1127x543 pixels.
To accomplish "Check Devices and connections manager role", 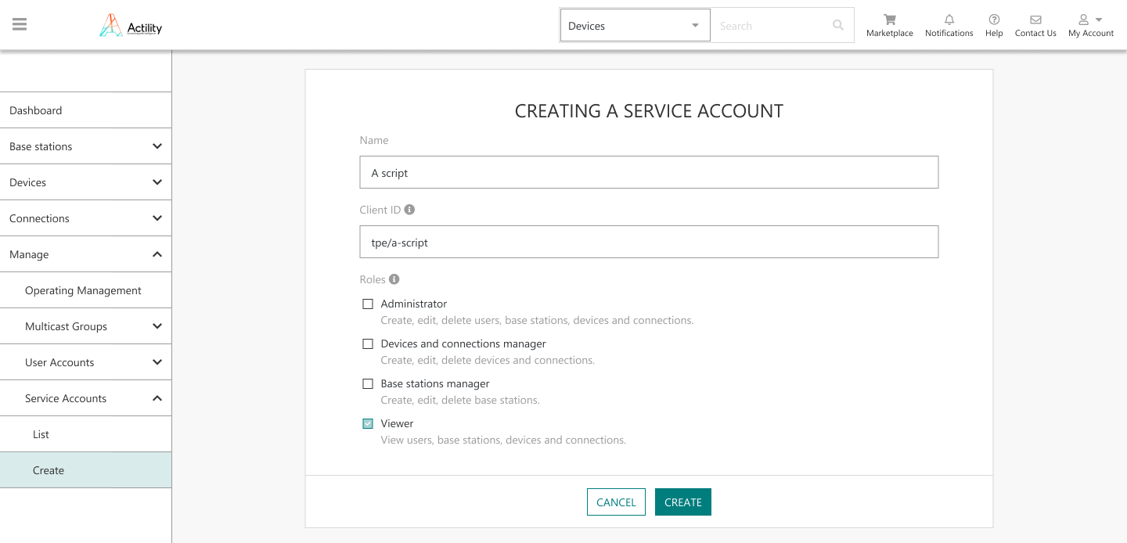I will click(x=368, y=344).
